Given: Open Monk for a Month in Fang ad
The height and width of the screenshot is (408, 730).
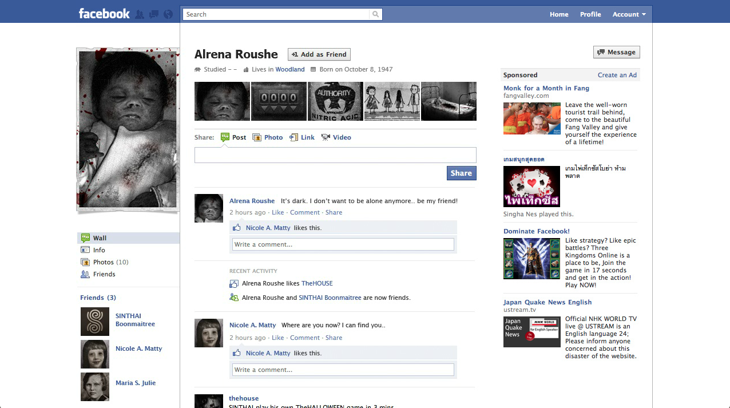Looking at the screenshot, I should point(546,88).
